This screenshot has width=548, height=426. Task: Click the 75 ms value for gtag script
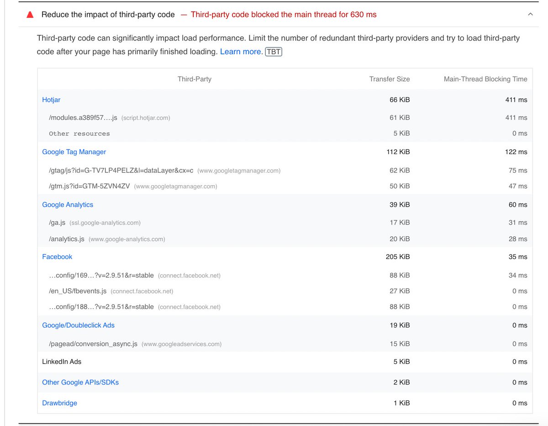(x=518, y=170)
